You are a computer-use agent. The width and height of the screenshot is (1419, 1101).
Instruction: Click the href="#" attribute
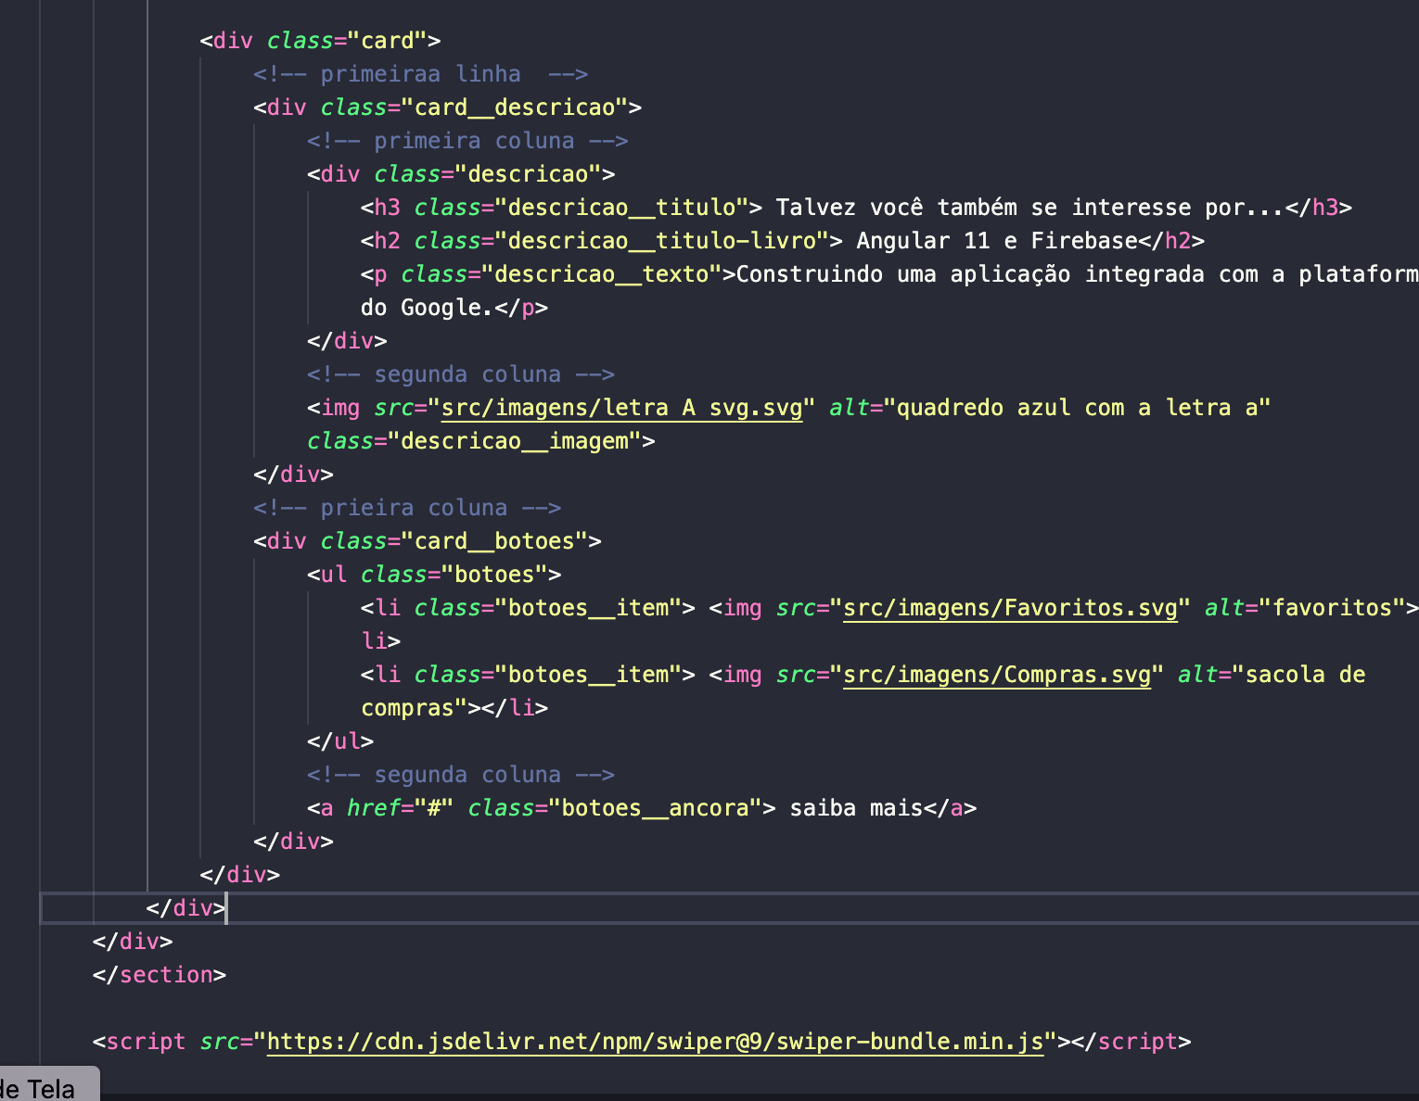pos(400,808)
